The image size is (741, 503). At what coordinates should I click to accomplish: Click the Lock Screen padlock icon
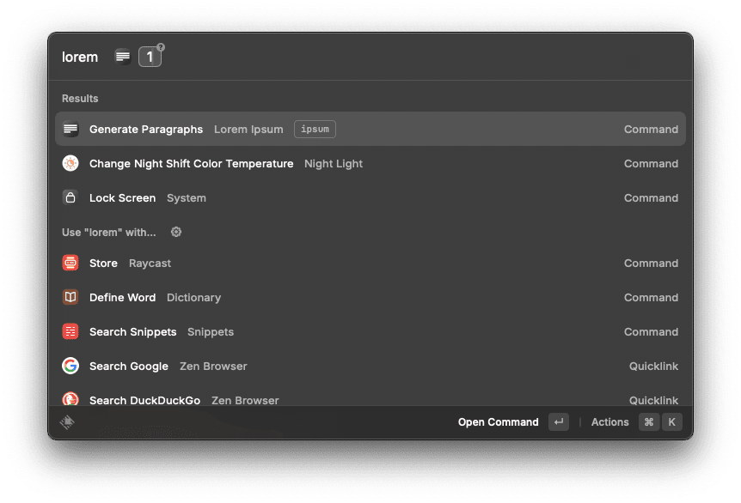tap(70, 197)
